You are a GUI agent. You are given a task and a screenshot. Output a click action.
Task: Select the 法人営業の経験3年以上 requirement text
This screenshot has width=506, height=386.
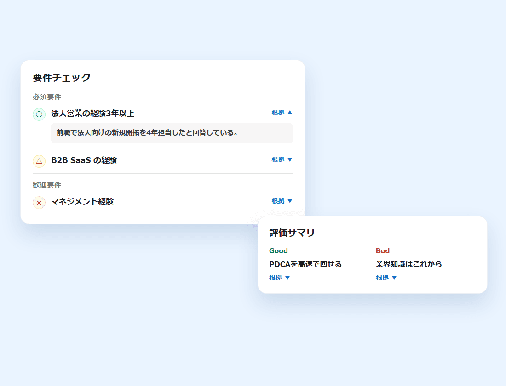[x=92, y=113]
